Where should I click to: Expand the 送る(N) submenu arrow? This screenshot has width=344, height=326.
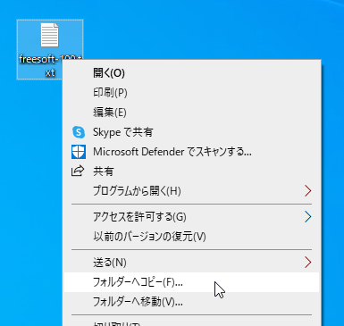[x=308, y=263]
